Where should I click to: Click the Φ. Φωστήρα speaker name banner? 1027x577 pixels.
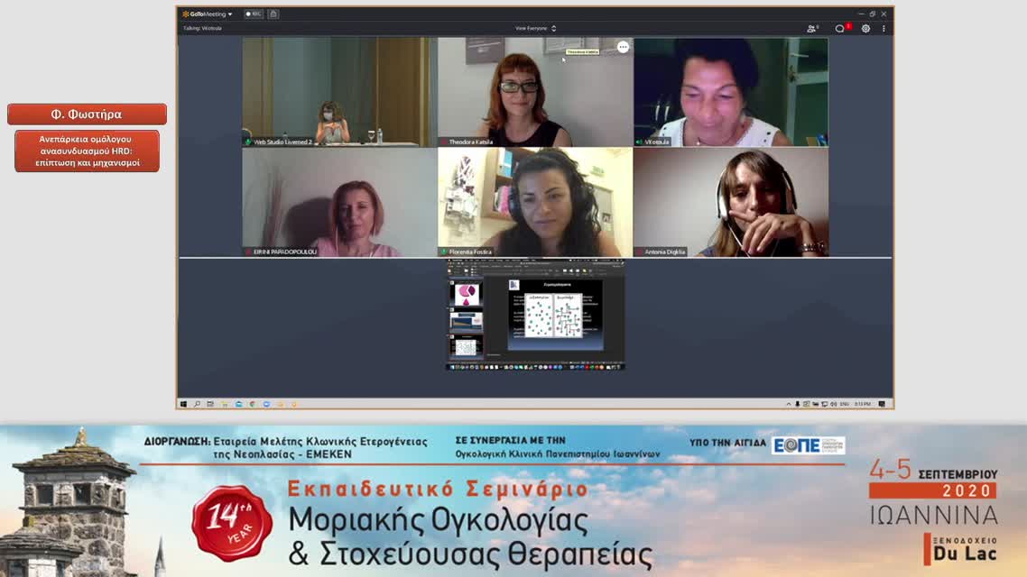click(x=87, y=114)
